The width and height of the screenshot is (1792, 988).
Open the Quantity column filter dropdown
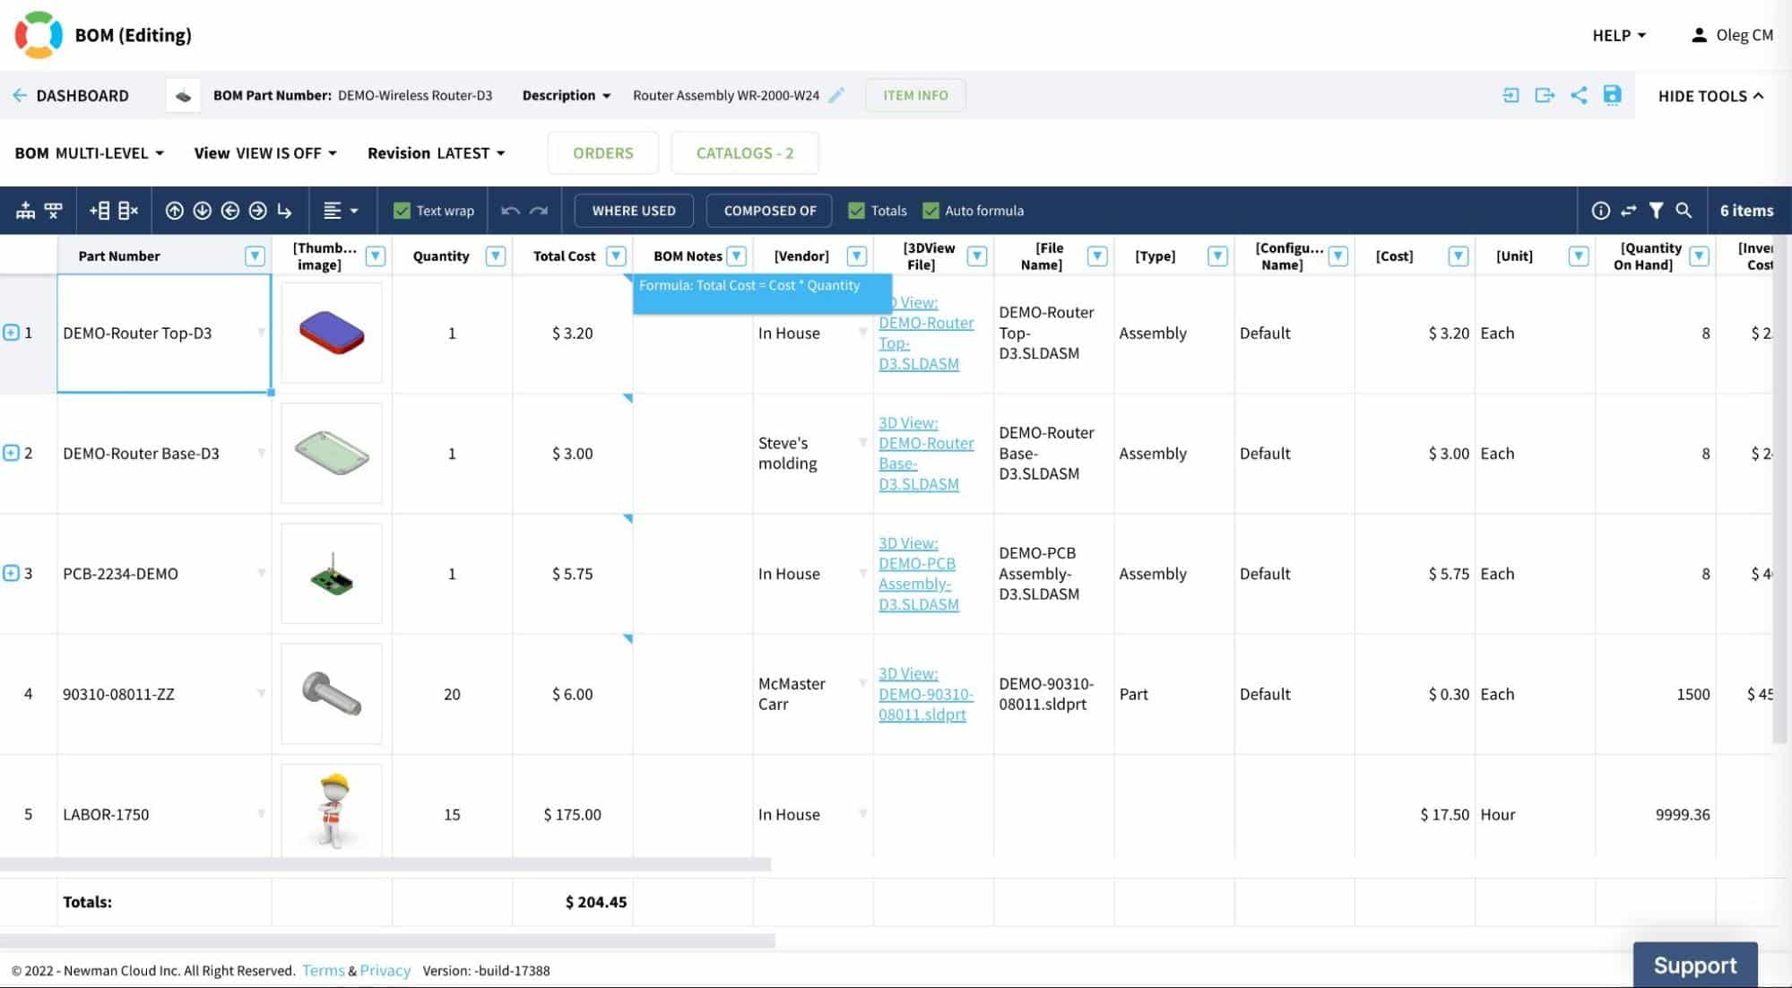click(495, 256)
